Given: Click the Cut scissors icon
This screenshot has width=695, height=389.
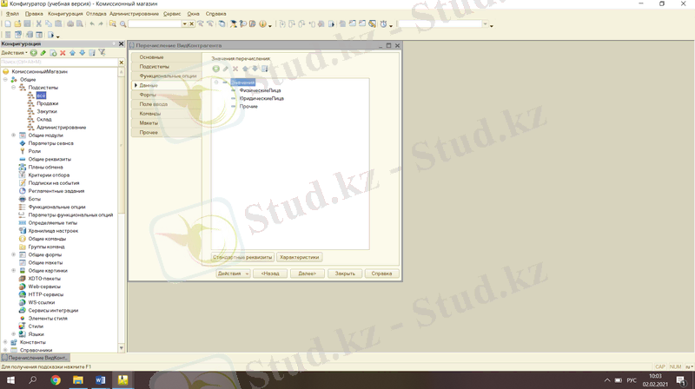Looking at the screenshot, I should click(x=38, y=24).
